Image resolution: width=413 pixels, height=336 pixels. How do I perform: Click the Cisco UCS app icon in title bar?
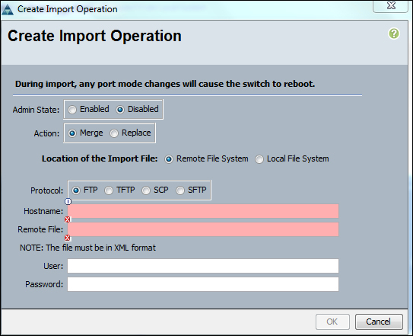coord(8,10)
